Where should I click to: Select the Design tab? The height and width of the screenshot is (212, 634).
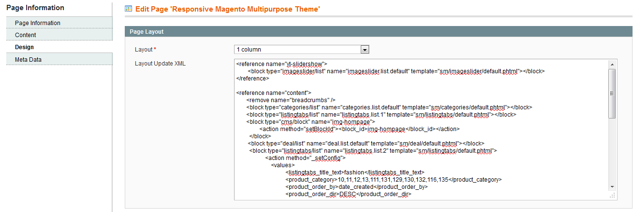tap(59, 47)
